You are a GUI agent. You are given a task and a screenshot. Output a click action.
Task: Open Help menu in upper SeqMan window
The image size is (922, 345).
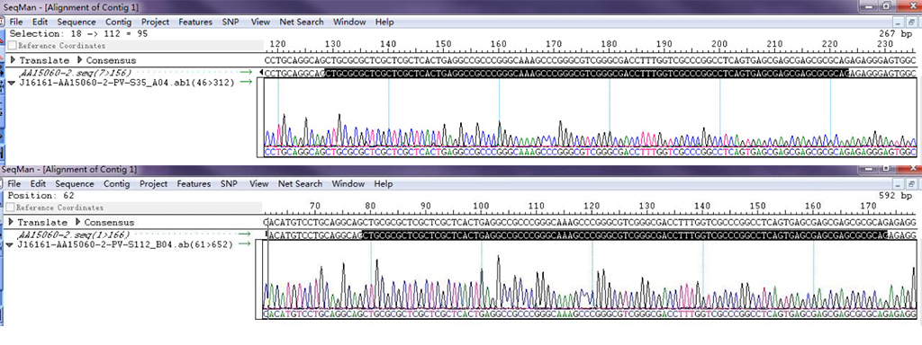384,22
